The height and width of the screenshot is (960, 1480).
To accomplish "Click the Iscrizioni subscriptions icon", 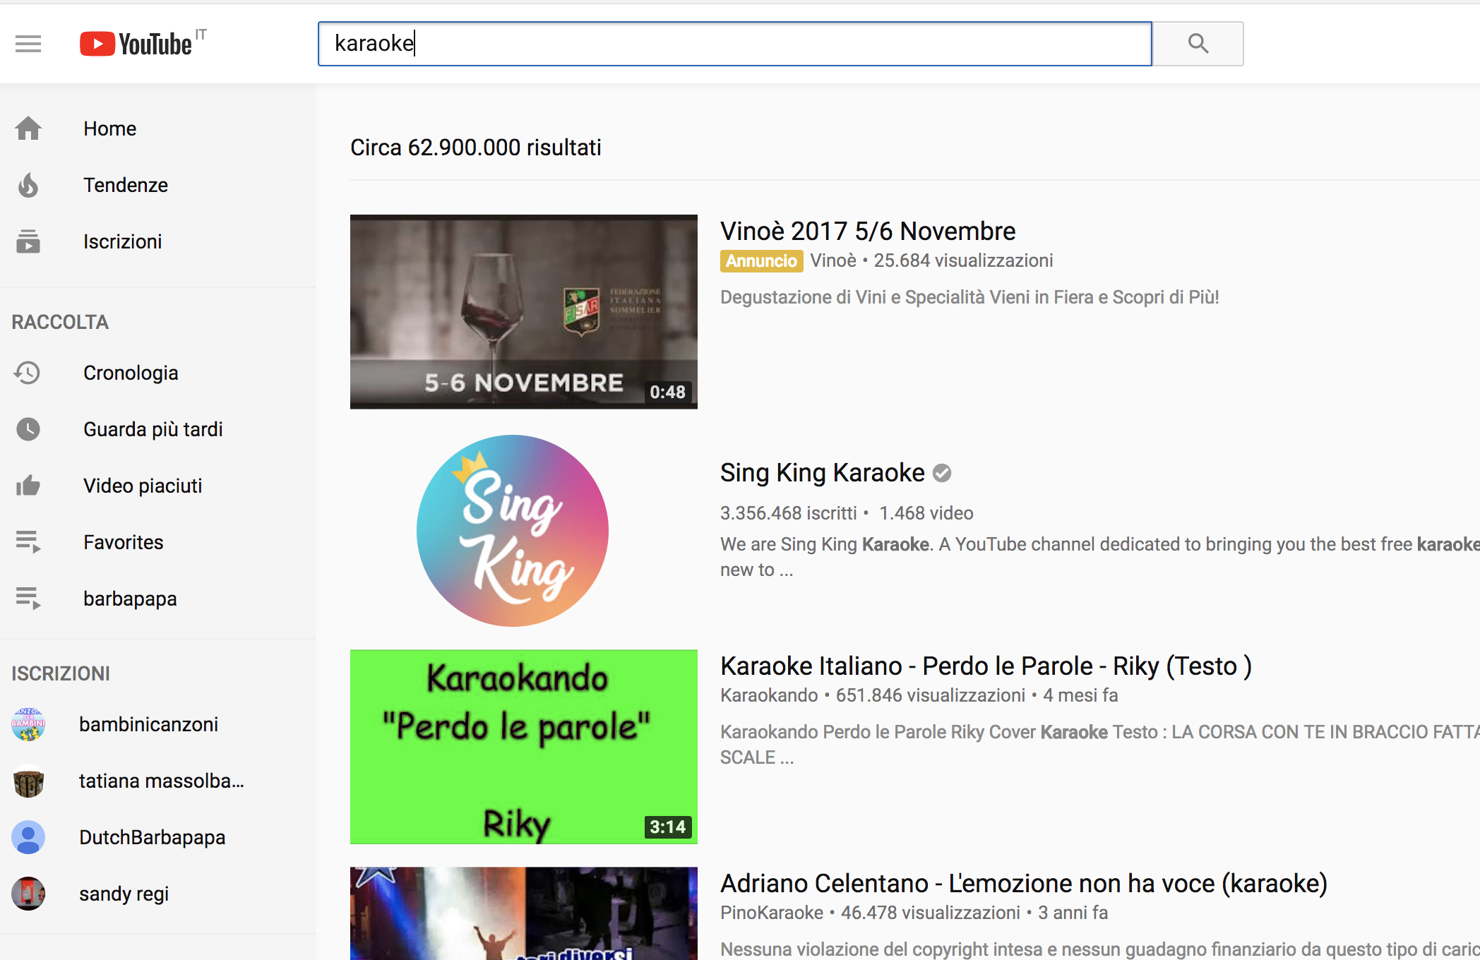I will 28,241.
